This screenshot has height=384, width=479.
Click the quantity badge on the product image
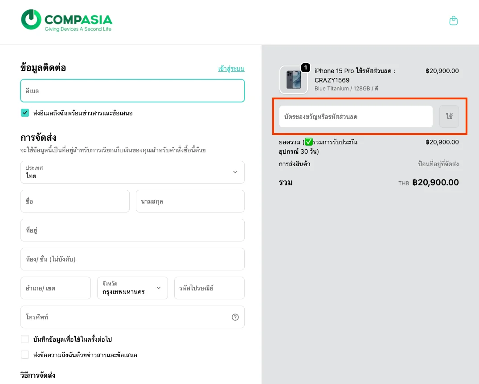305,68
